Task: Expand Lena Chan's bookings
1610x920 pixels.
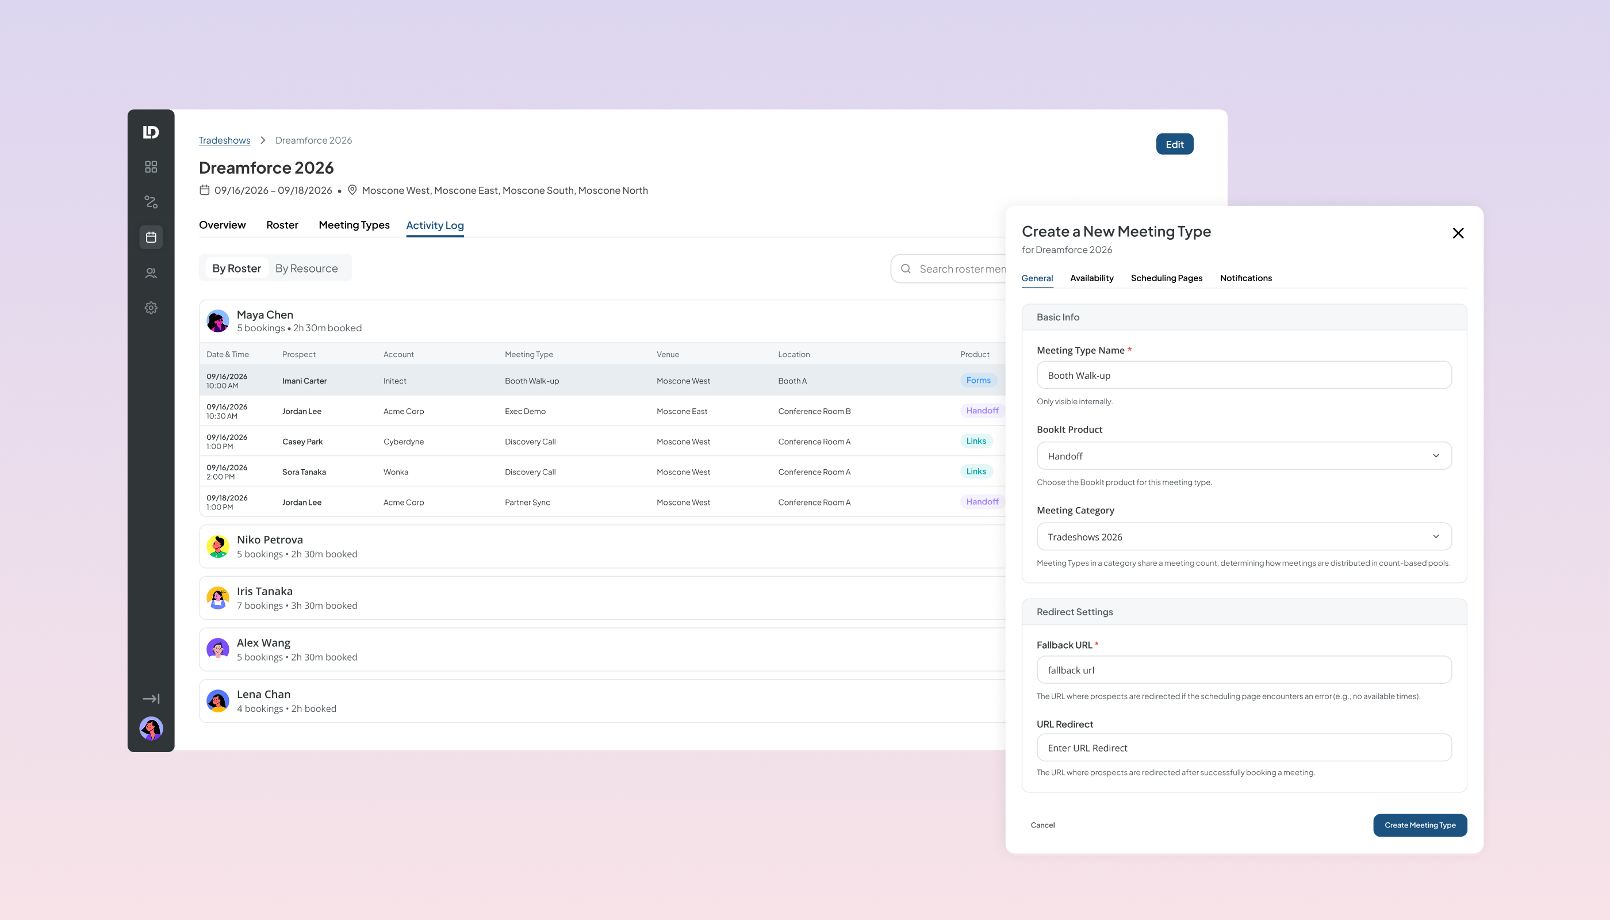Action: coord(601,701)
